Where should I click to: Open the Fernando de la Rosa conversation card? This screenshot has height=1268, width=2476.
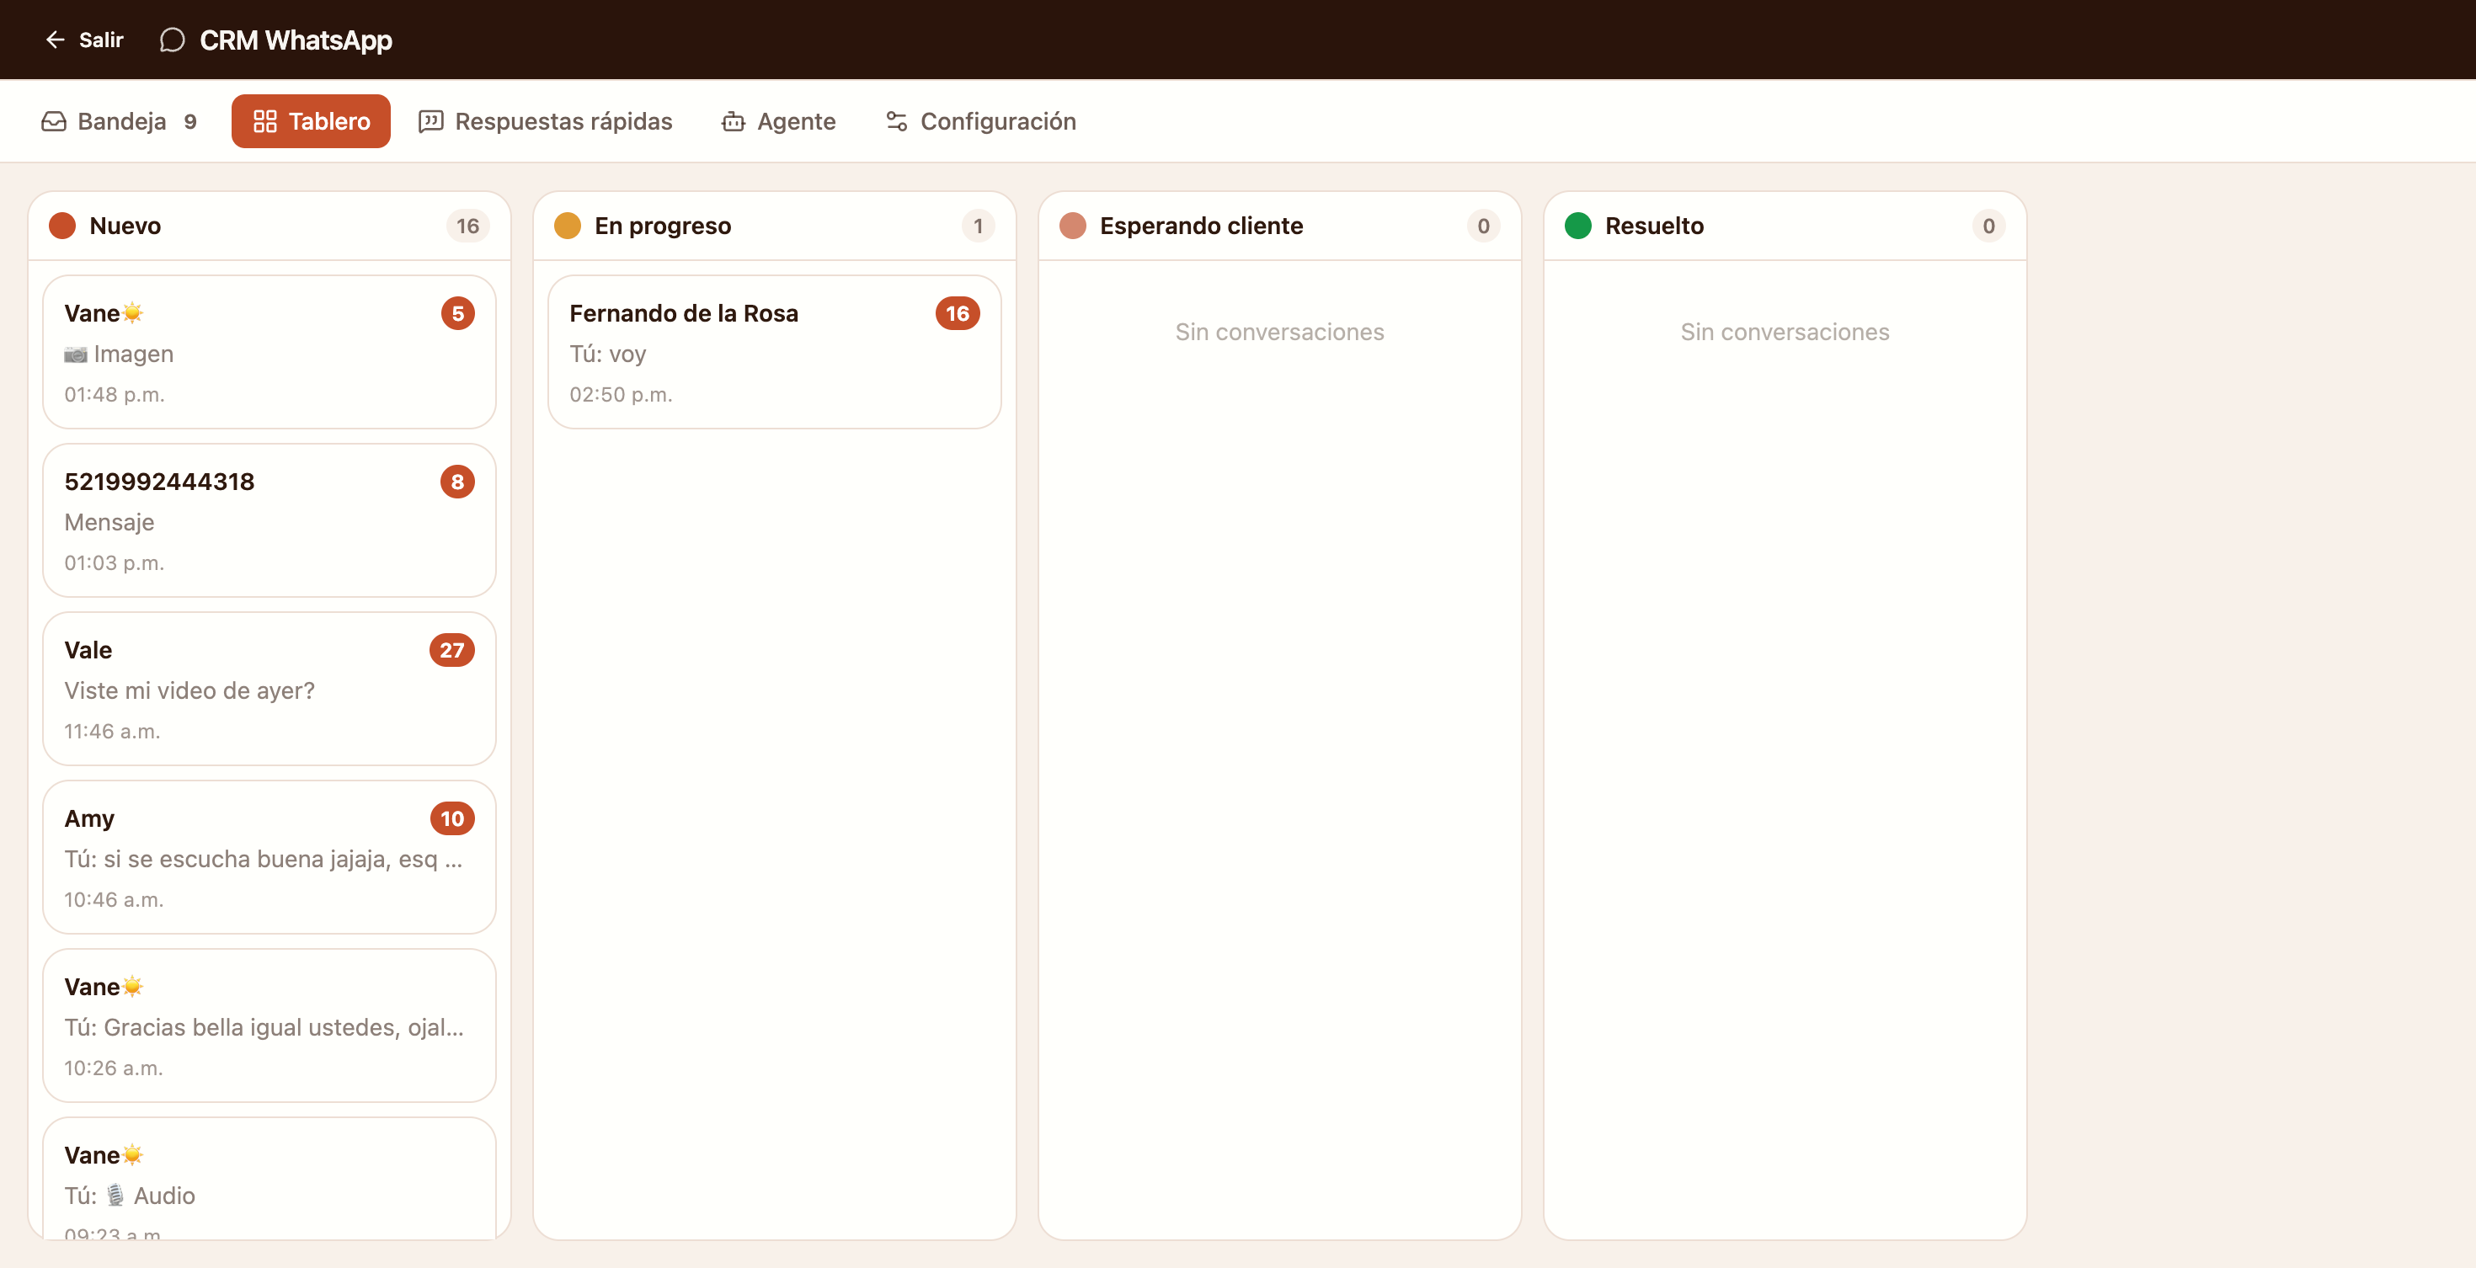pyautogui.click(x=775, y=353)
